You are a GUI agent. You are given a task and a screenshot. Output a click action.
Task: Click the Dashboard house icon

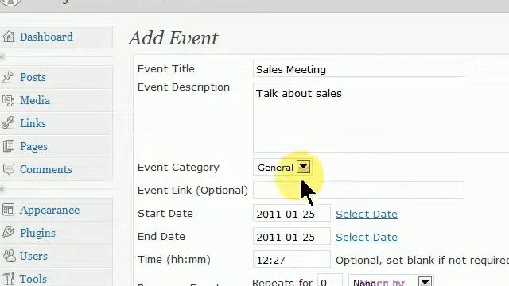[x=9, y=37]
